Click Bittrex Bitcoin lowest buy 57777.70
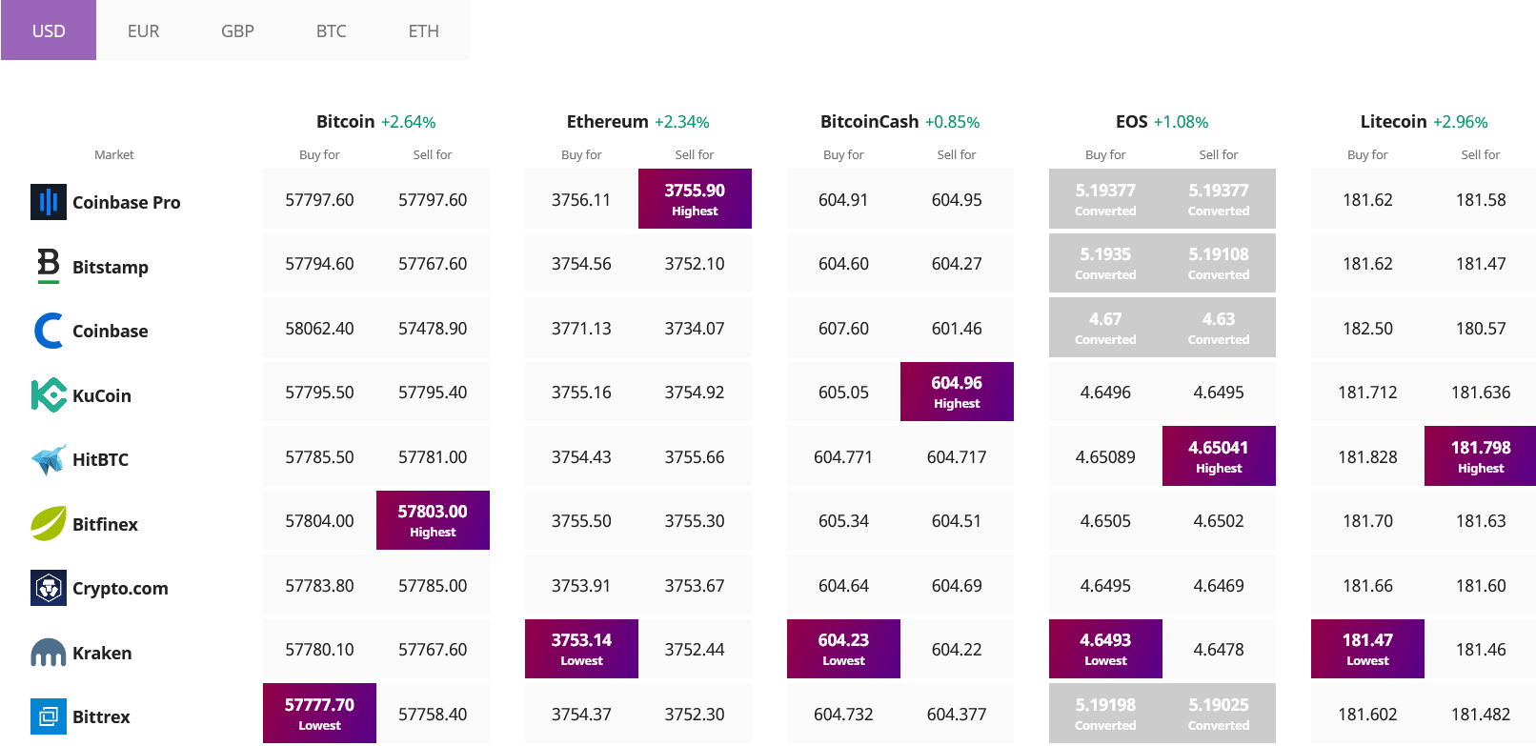Image resolution: width=1536 pixels, height=746 pixels. [319, 714]
